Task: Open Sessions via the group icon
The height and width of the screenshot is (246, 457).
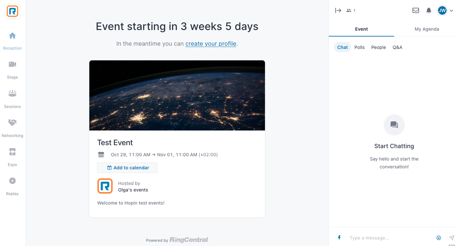Action: click(12, 94)
